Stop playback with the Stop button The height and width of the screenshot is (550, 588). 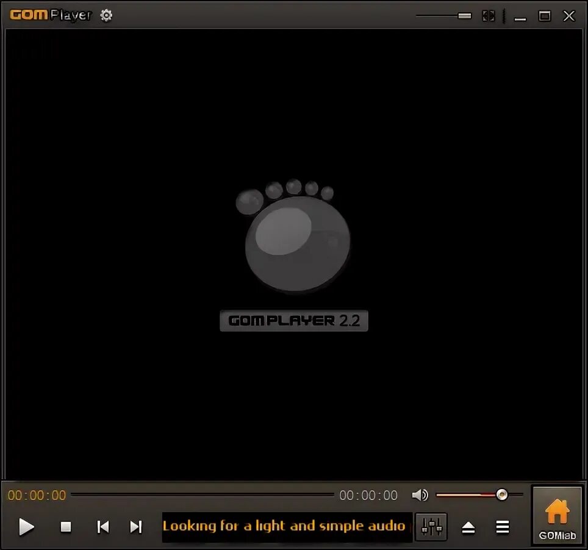tap(66, 527)
